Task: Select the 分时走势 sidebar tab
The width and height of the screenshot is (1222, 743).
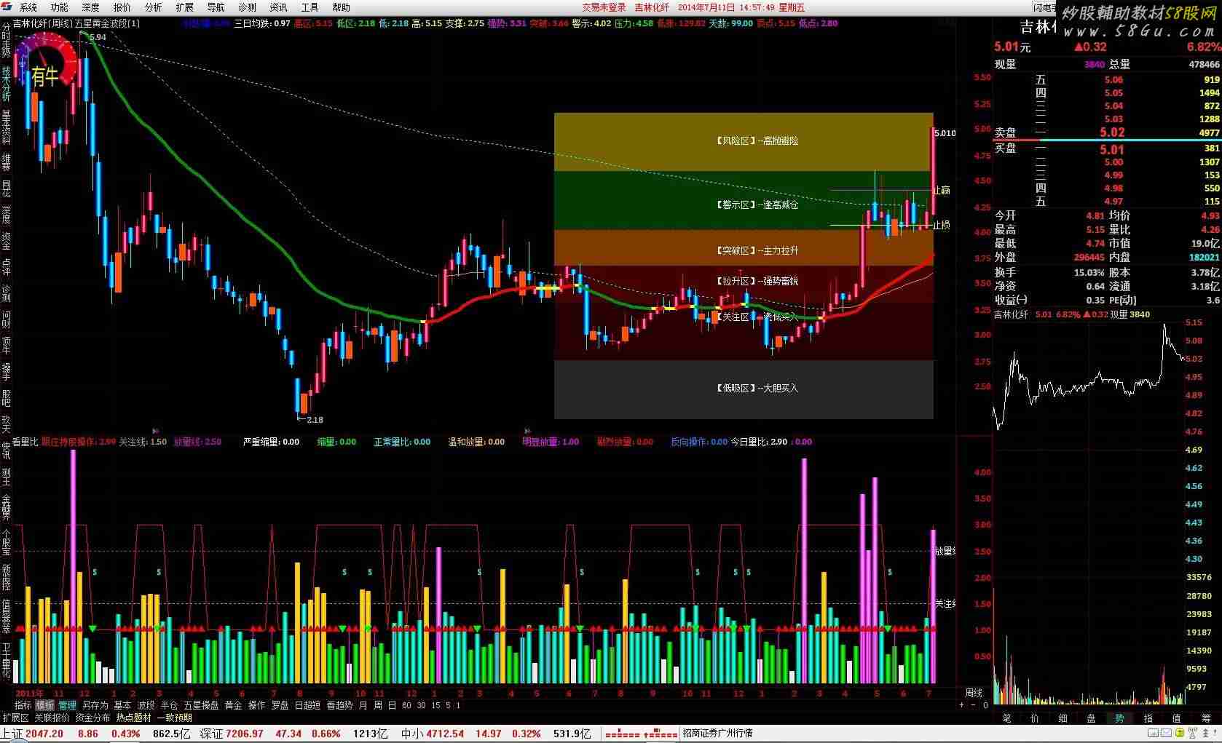Action: pyautogui.click(x=6, y=41)
